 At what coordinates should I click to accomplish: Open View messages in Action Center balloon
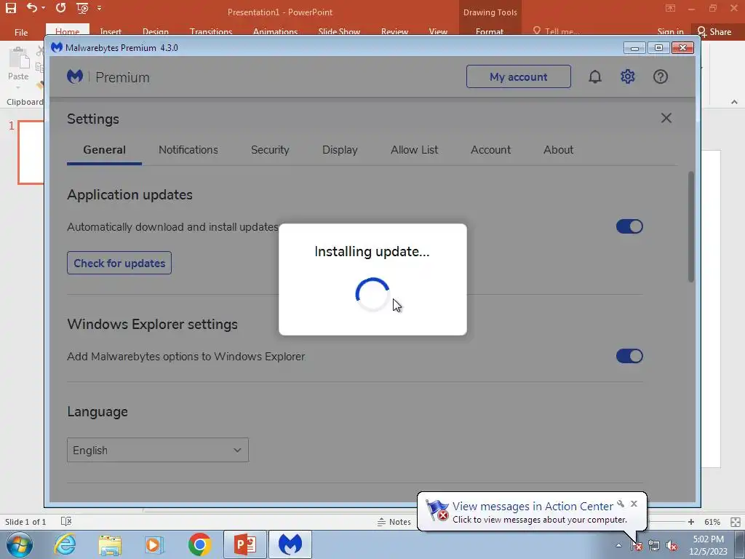(x=533, y=507)
